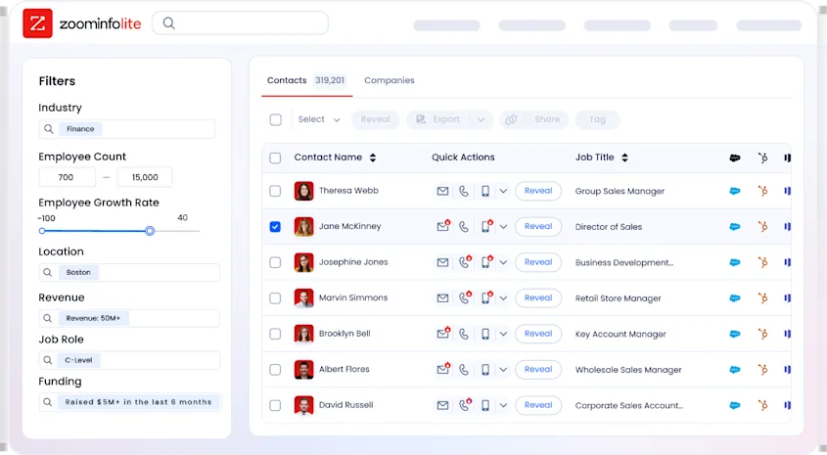
Task: Click the C-Level job role chip
Action: 78,360
